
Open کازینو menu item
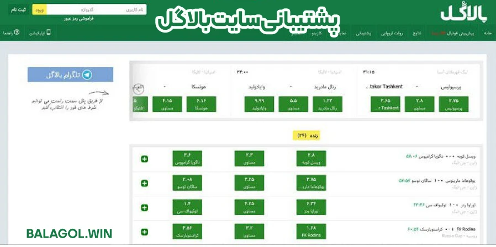tap(316, 33)
